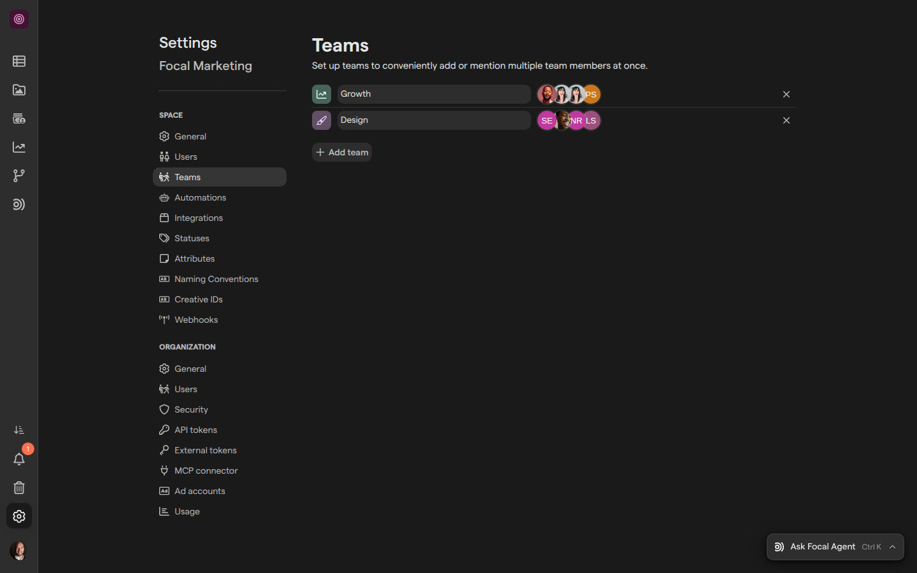Open the trash bin

click(19, 488)
